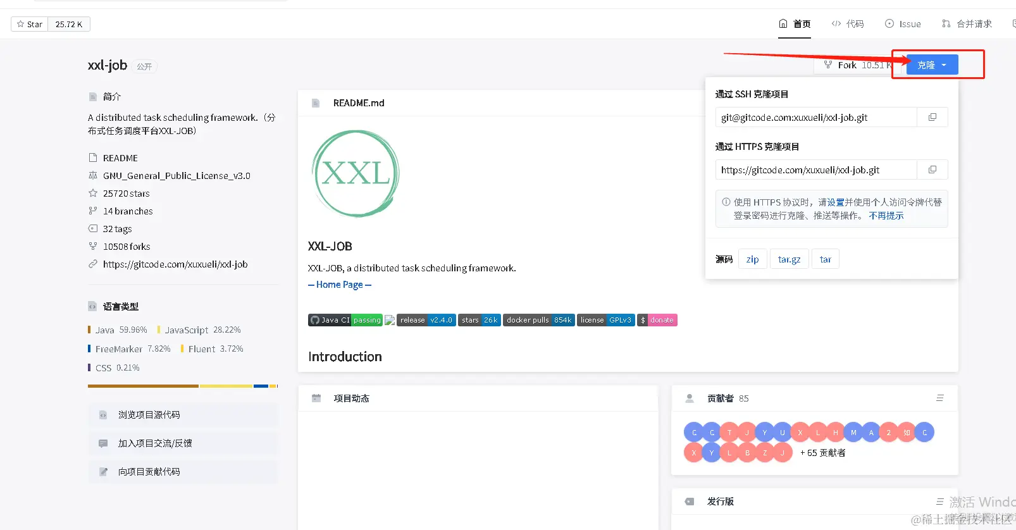Switch to the 代码 tab
This screenshot has width=1016, height=530.
click(x=848, y=24)
